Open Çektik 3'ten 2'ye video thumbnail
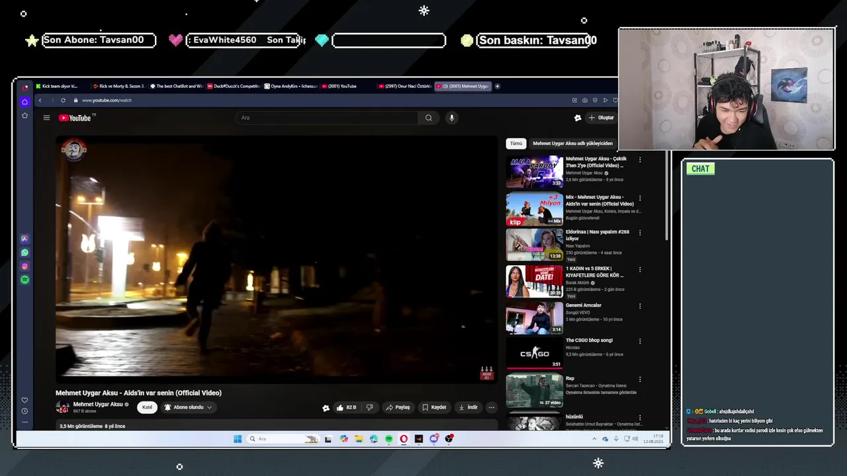The image size is (847, 476). (x=534, y=172)
